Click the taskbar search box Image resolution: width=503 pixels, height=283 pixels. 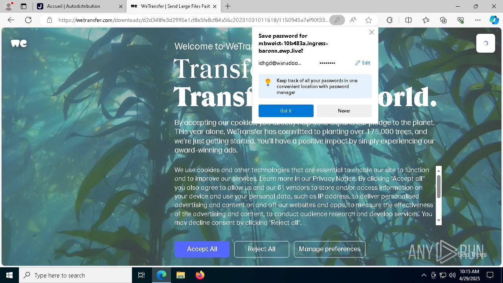(x=75, y=275)
